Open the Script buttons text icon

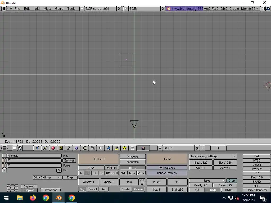pos(132,148)
